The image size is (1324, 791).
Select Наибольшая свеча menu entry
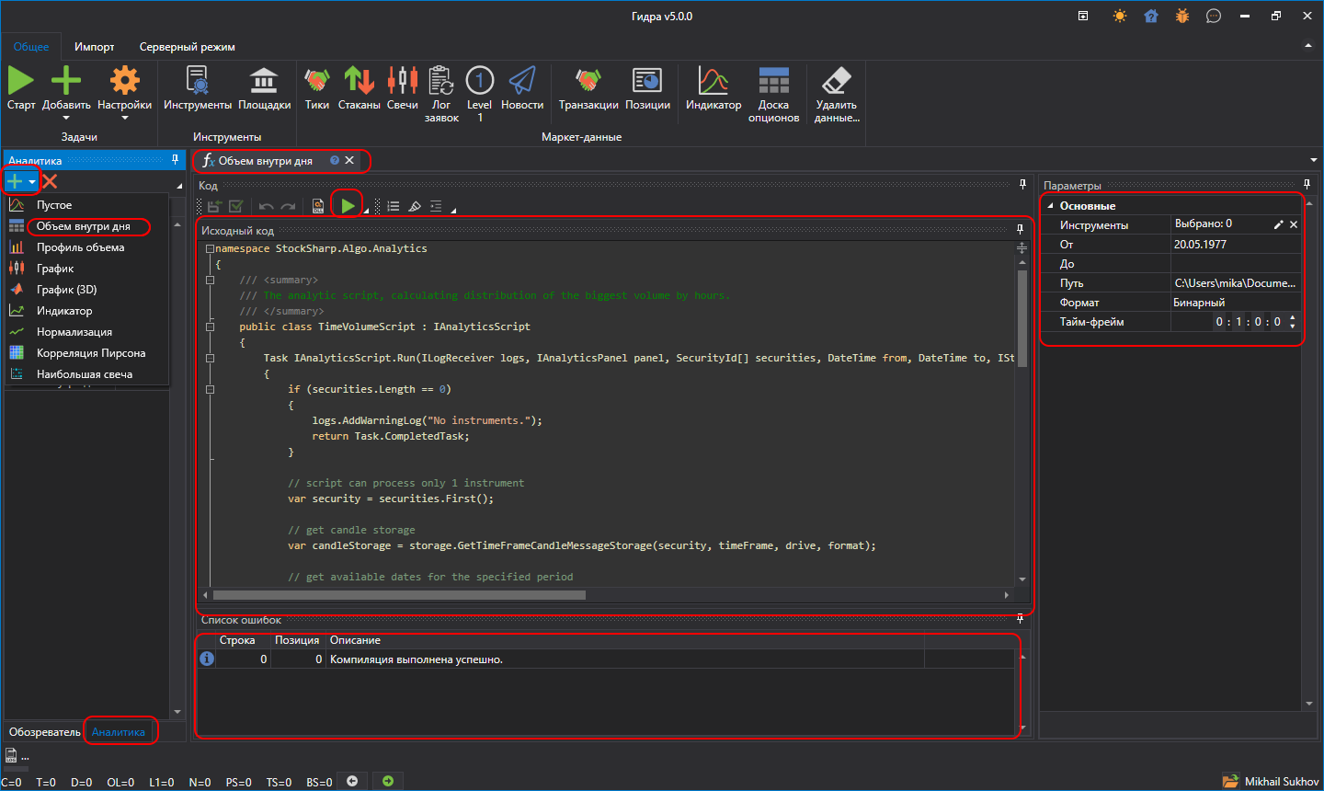pos(85,374)
